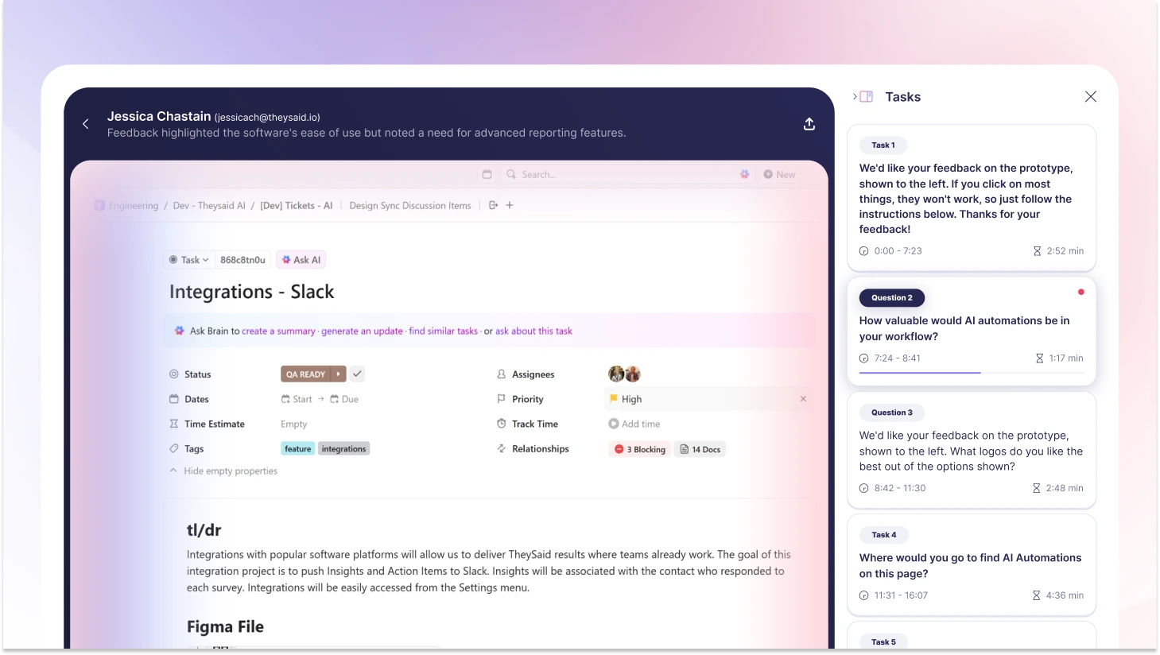1160x655 pixels.
Task: Open the Task type dropdown
Action: coord(188,260)
